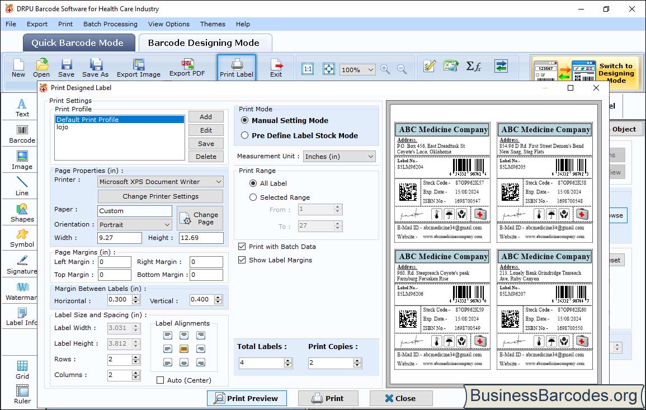Open the View Options menu

tap(169, 24)
